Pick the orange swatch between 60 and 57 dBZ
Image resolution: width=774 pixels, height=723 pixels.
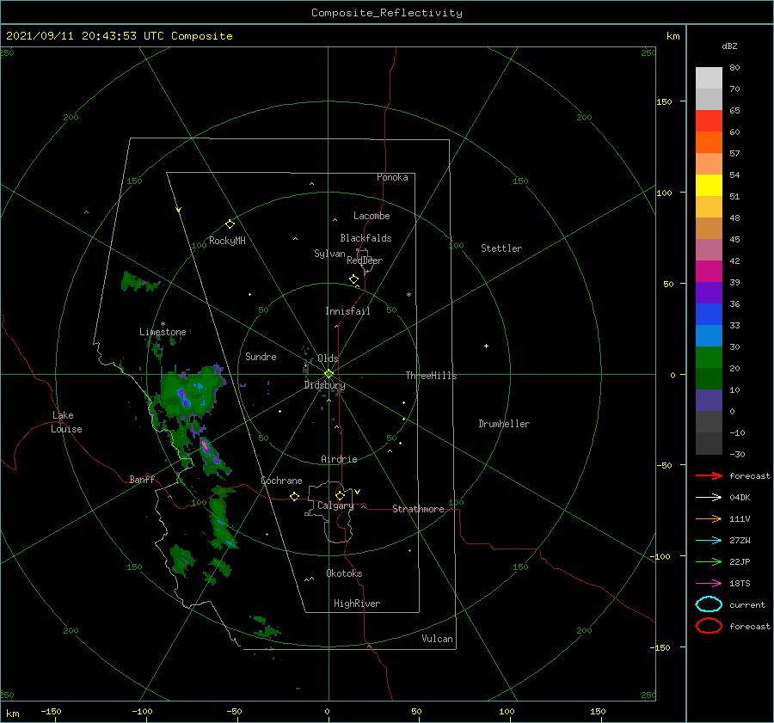[709, 143]
